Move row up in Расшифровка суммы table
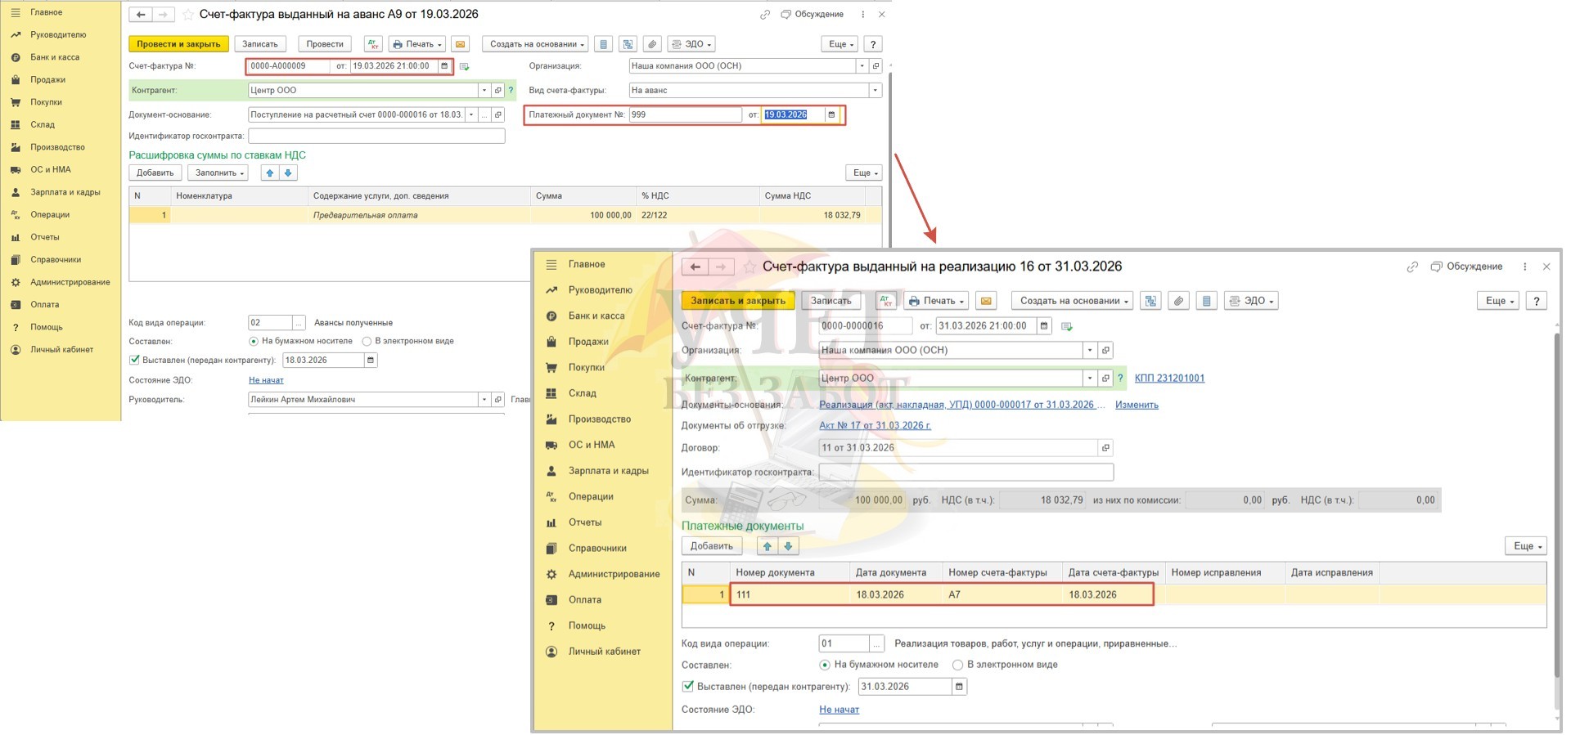 (x=270, y=173)
